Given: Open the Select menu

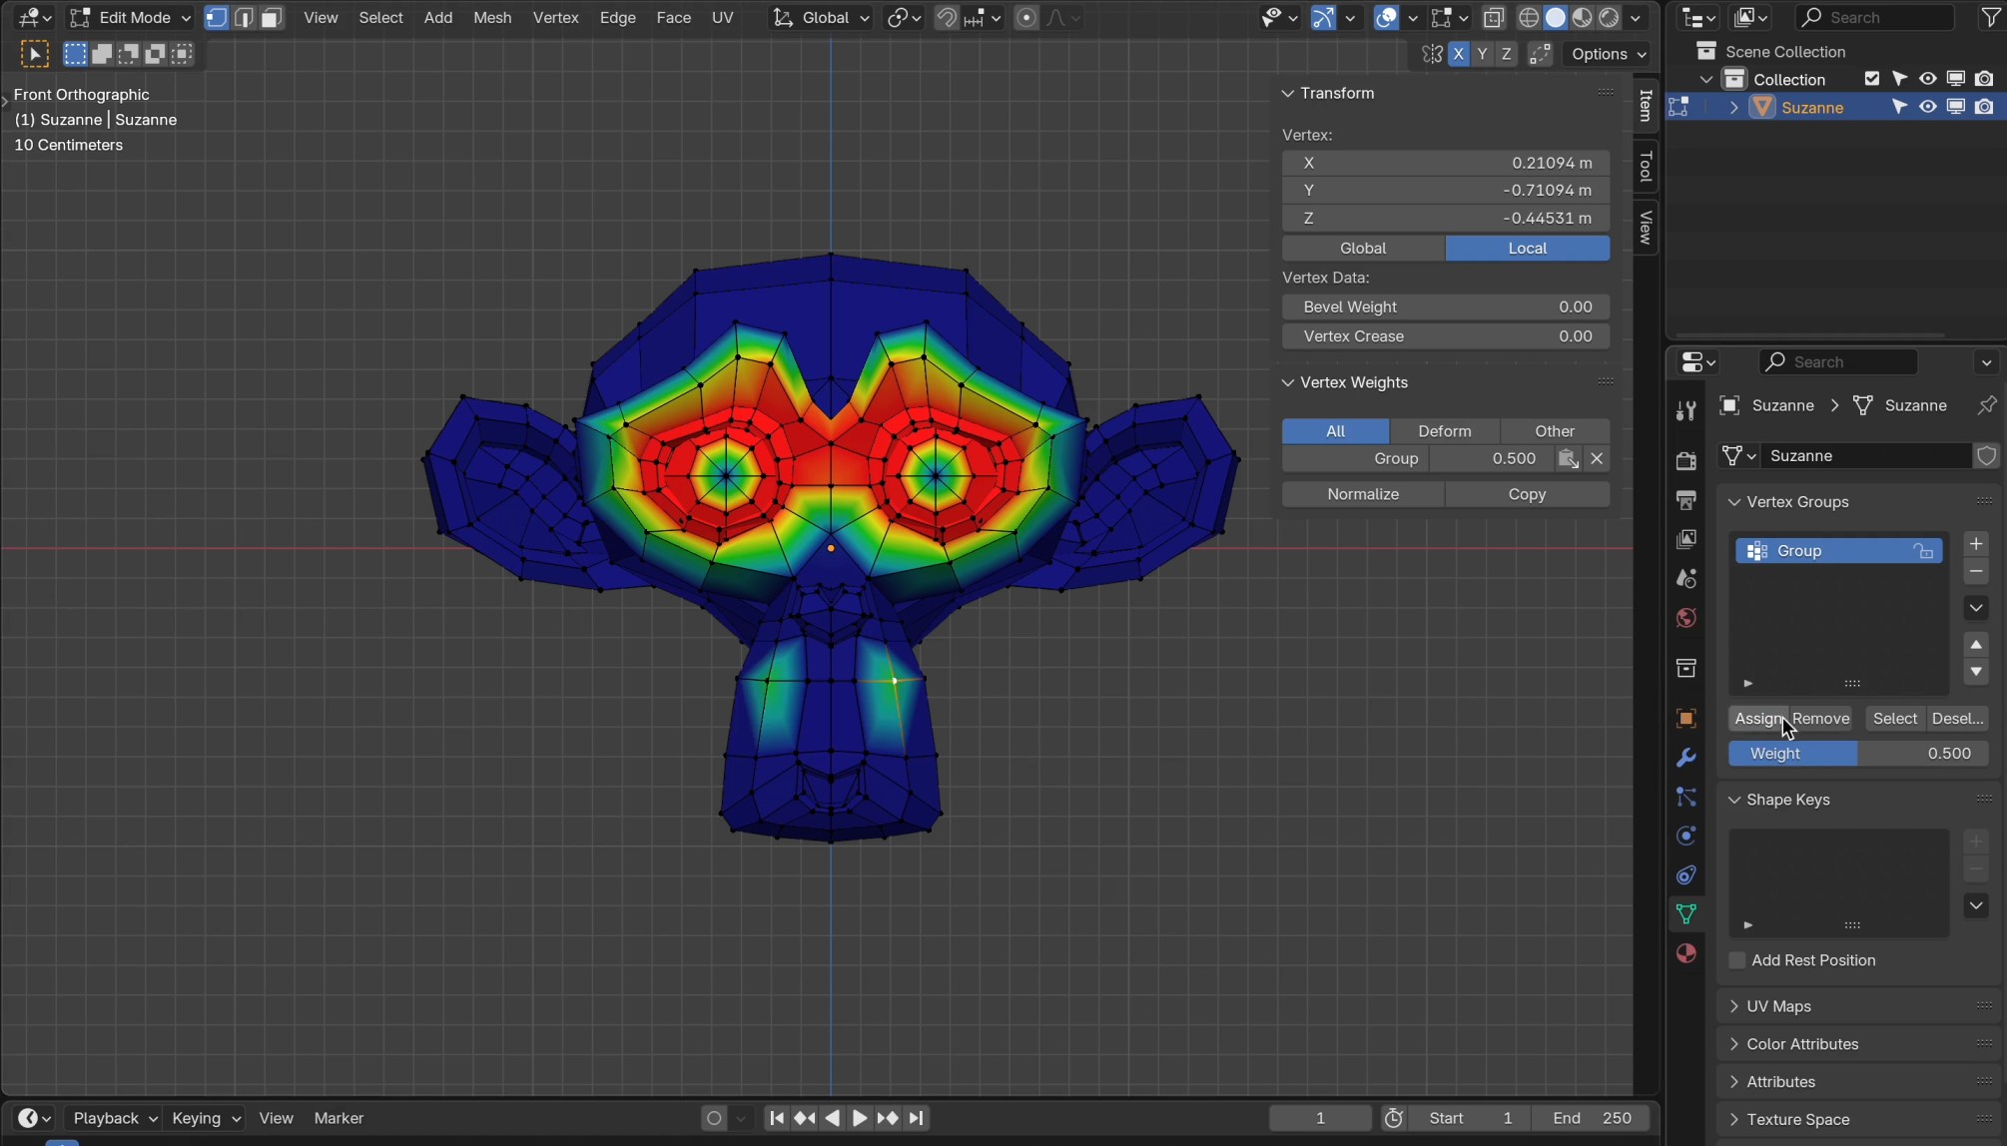Looking at the screenshot, I should 380,17.
